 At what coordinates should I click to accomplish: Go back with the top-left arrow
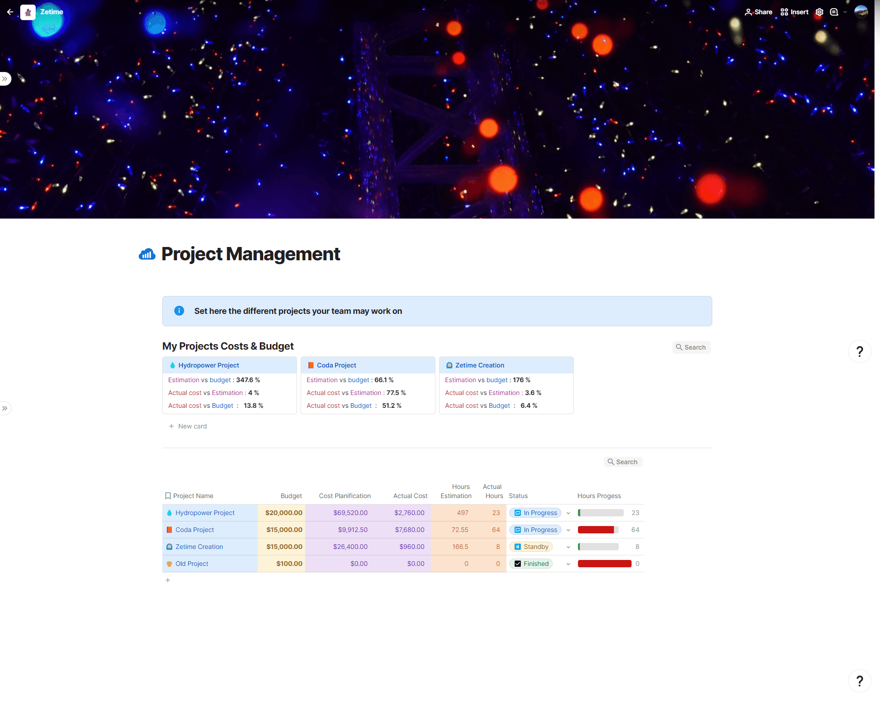(x=10, y=12)
